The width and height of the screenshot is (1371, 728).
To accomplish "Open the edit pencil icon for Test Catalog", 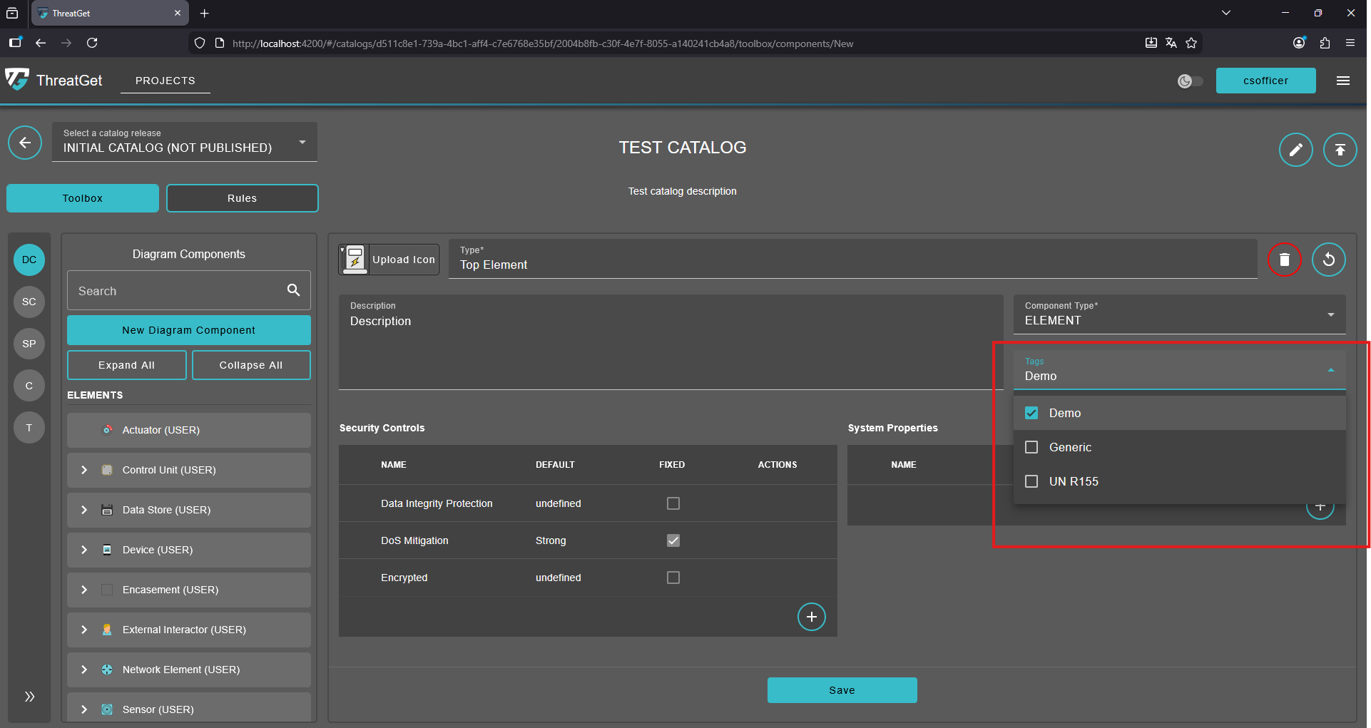I will 1296,150.
